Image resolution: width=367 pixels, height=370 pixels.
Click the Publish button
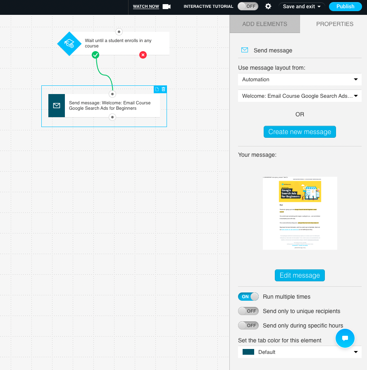345,7
